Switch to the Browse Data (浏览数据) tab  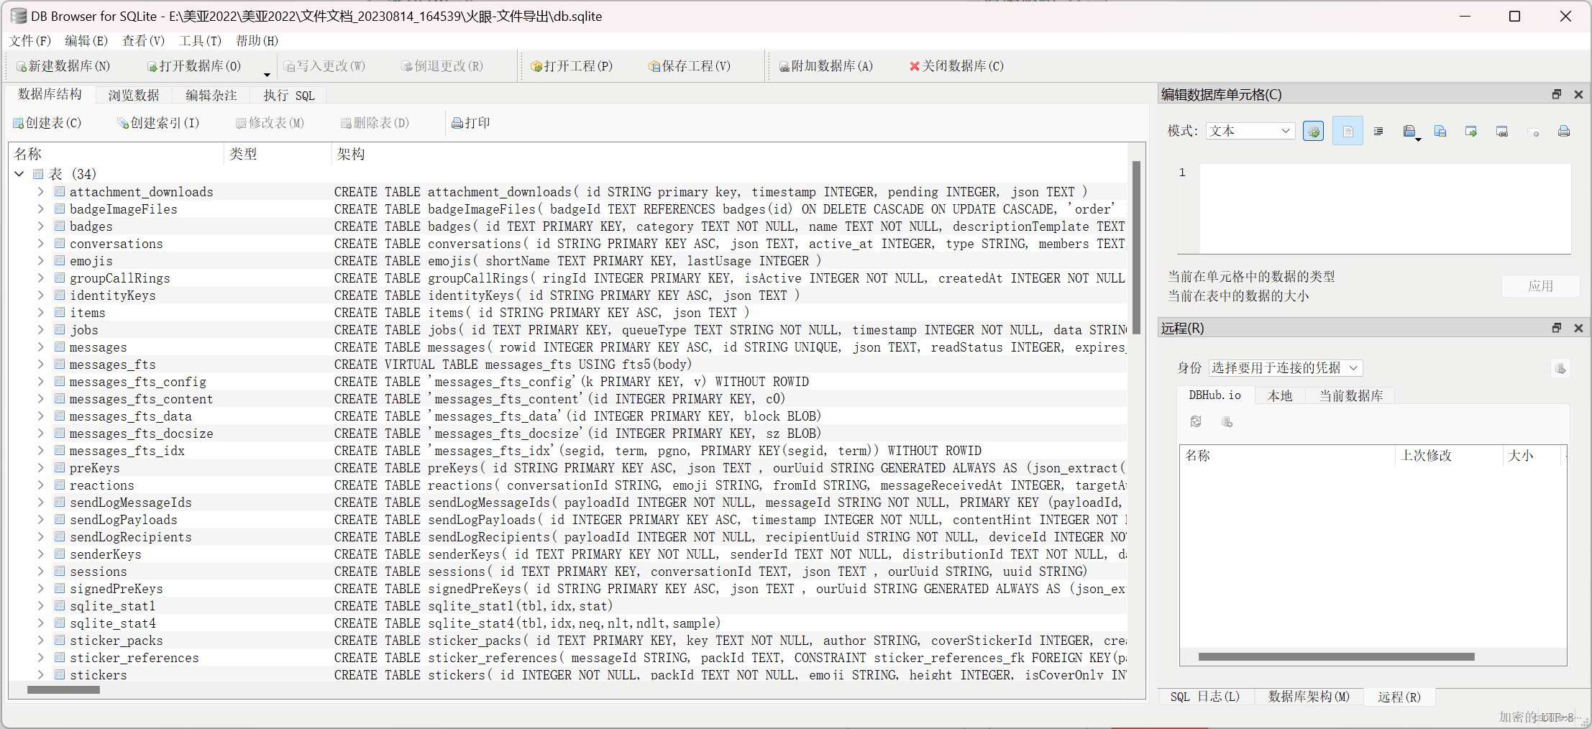(x=134, y=96)
